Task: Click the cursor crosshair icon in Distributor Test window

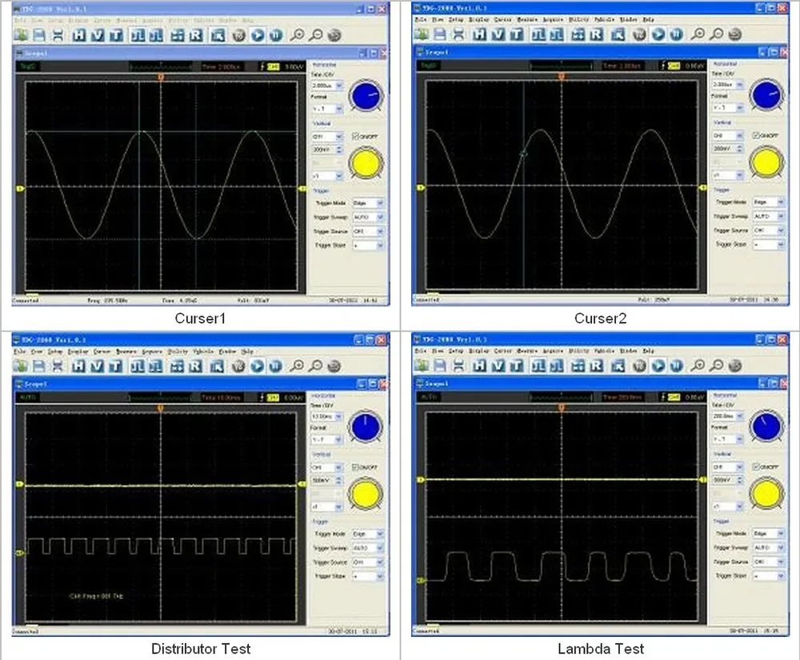Action: [x=177, y=366]
